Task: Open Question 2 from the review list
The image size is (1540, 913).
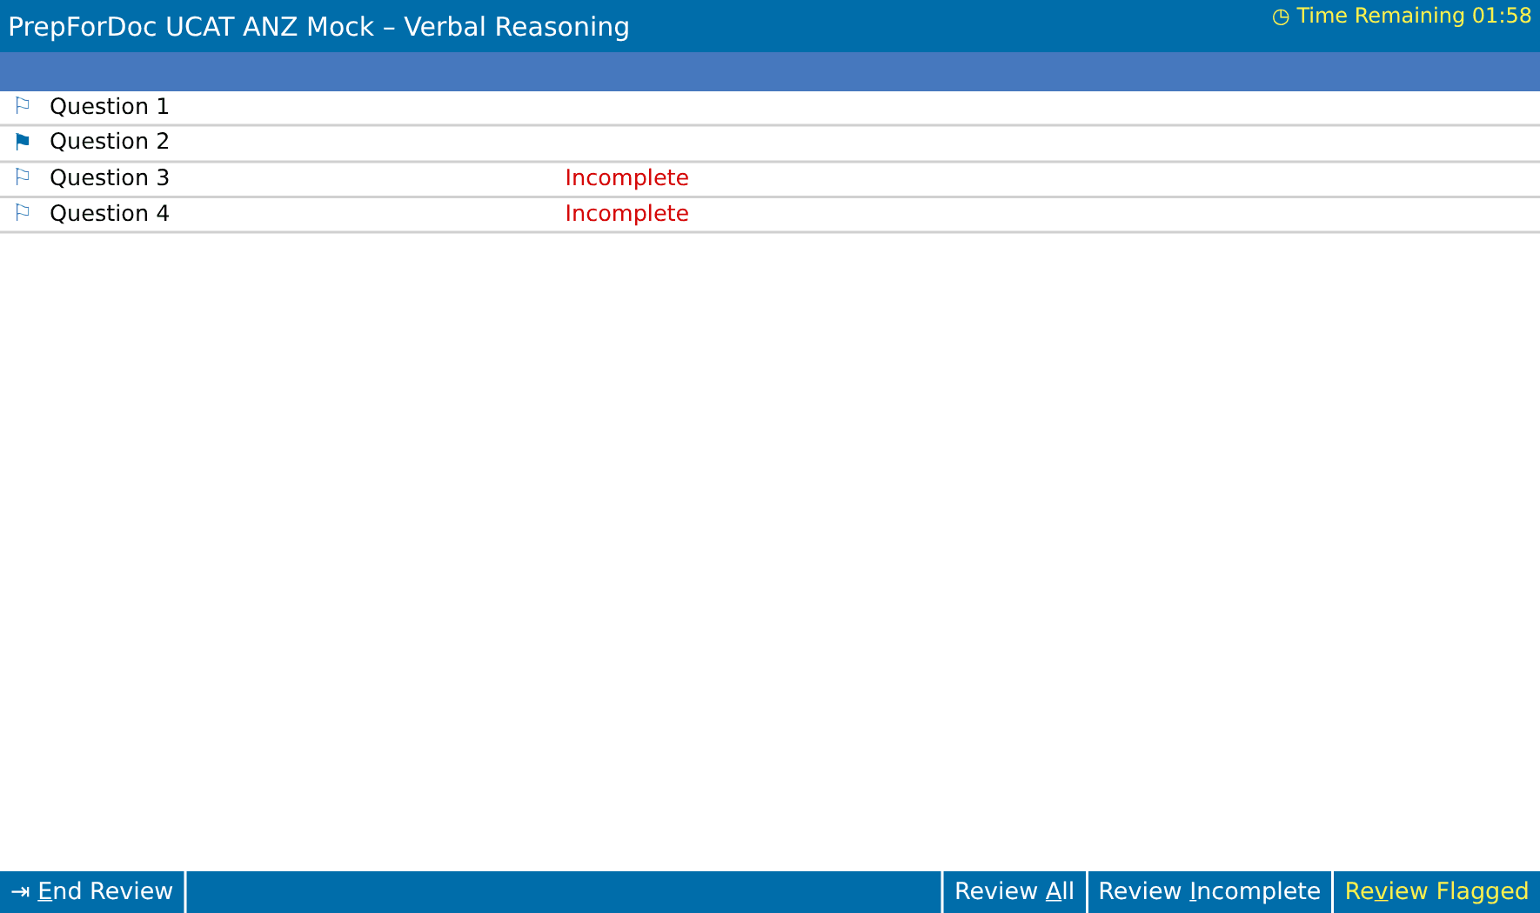Action: 110,142
